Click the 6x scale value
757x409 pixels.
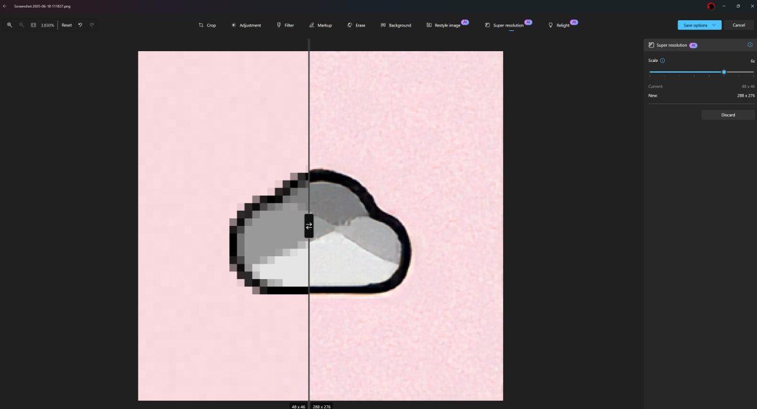752,61
